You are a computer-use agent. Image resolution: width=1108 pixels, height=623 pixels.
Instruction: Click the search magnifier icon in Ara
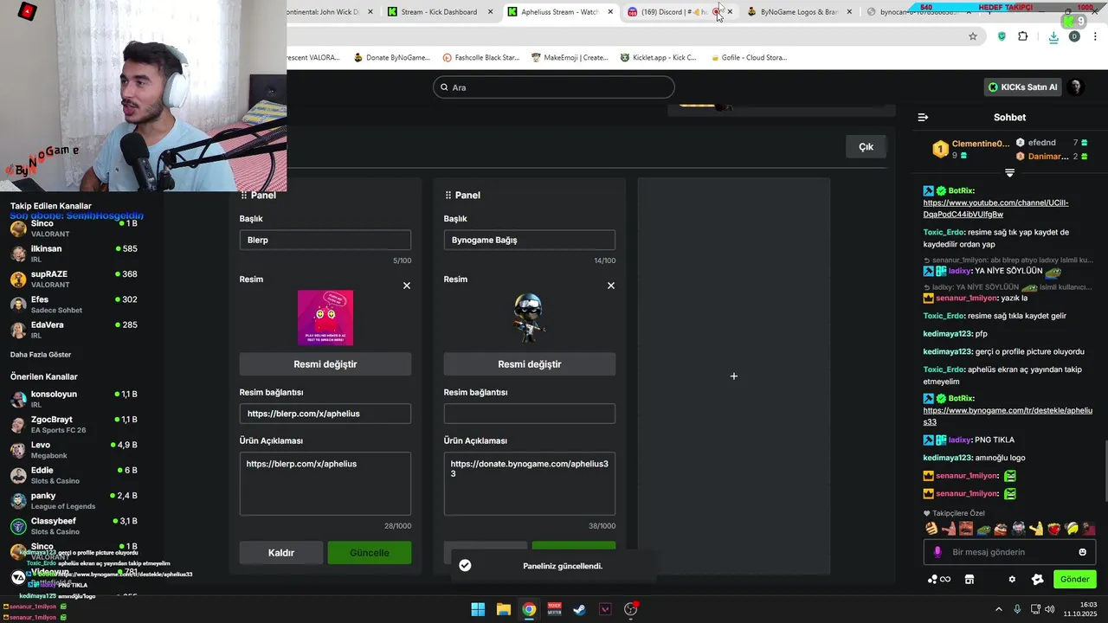pos(445,87)
